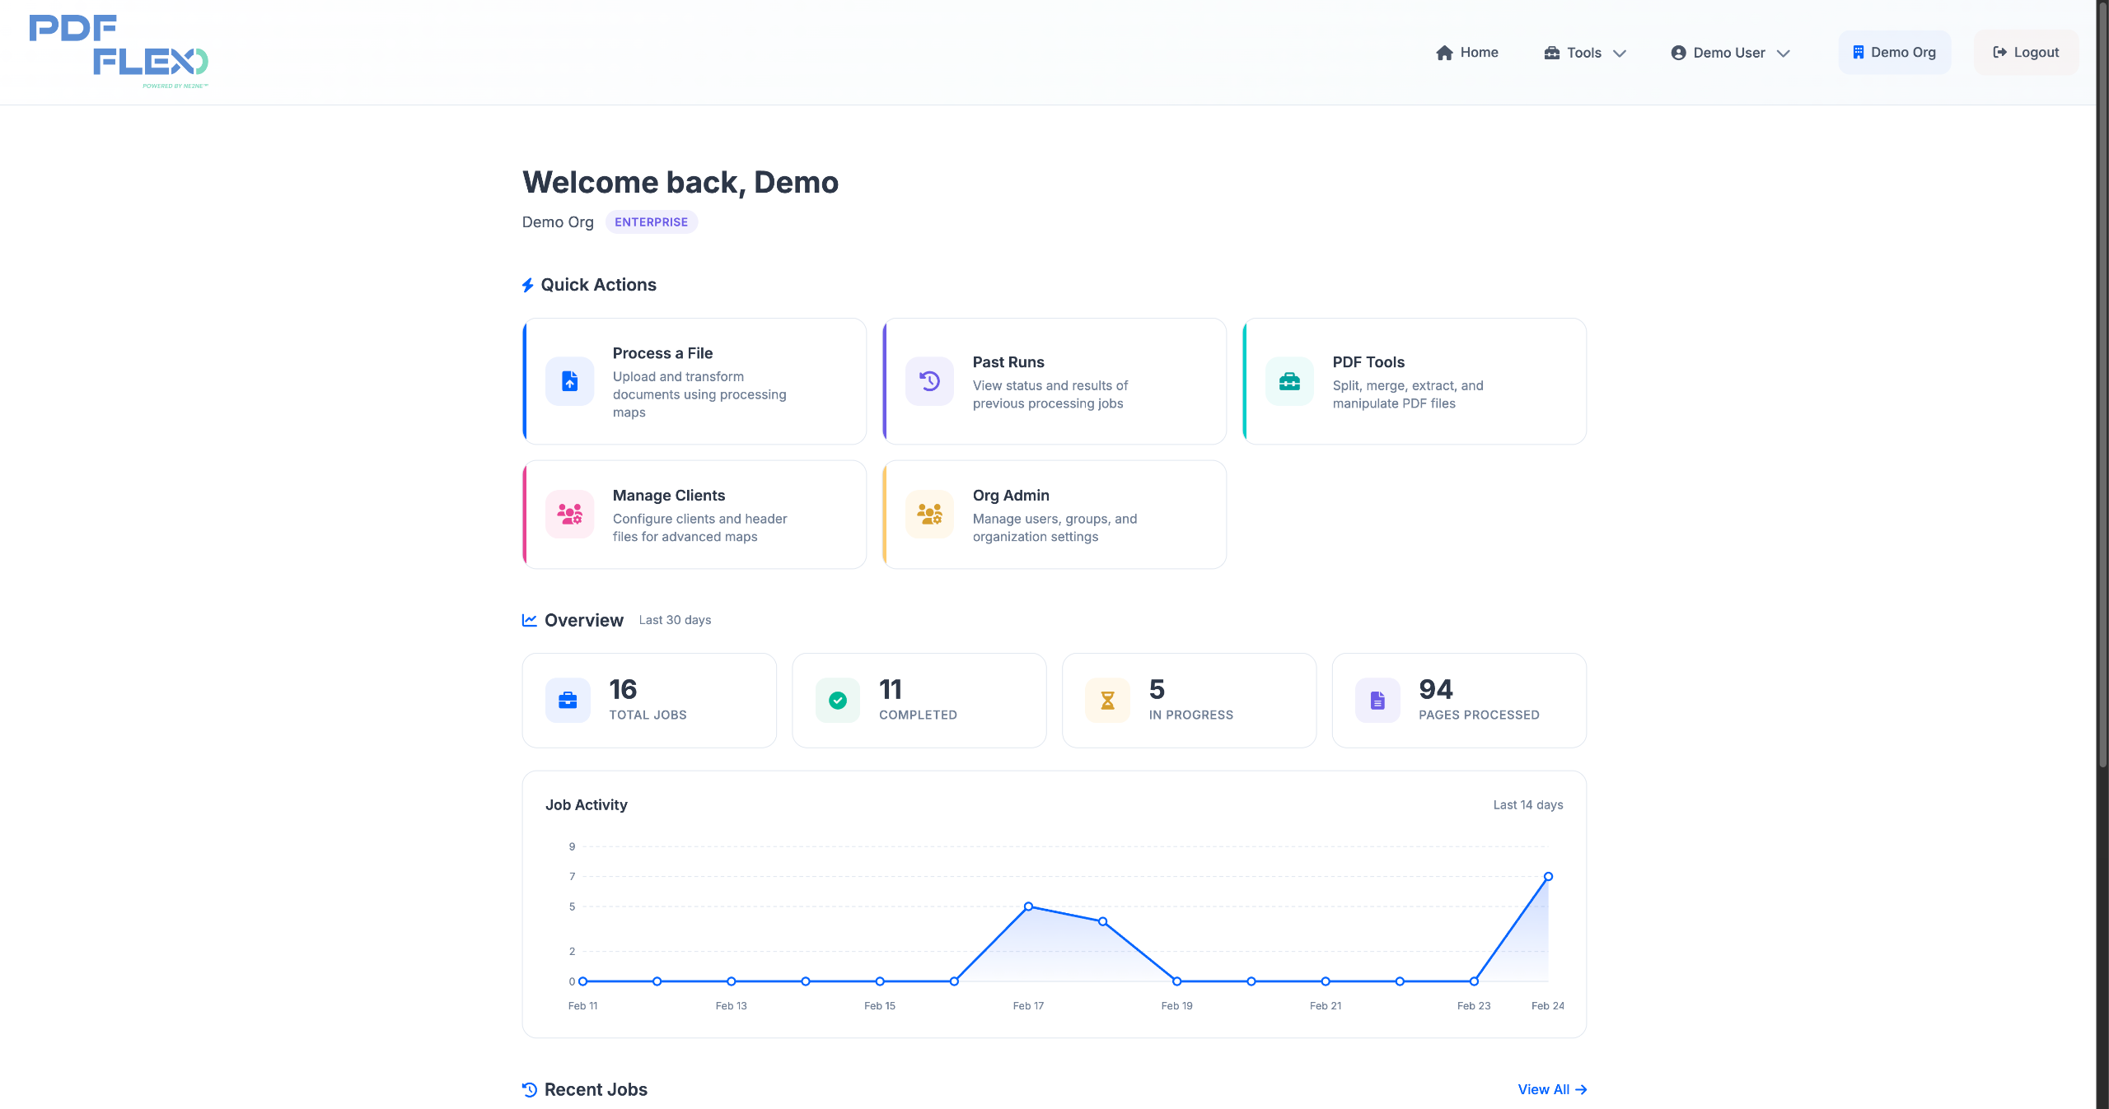Click the Past Runs history icon
Viewport: 2109px width, 1109px height.
[929, 381]
